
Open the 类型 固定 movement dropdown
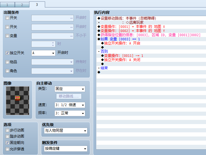[70, 89]
